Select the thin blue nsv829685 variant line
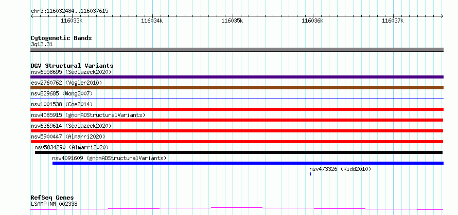This screenshot has width=458, height=215. click(x=237, y=98)
